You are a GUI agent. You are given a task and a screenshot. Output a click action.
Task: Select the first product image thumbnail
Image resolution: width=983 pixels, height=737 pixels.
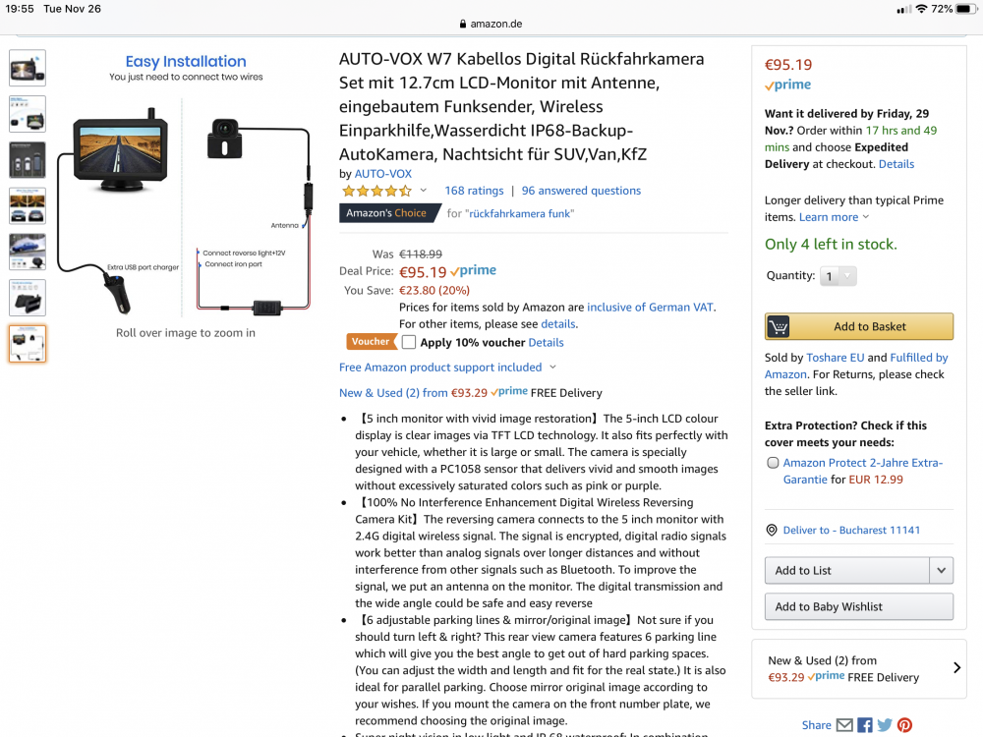(x=28, y=68)
